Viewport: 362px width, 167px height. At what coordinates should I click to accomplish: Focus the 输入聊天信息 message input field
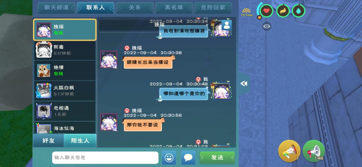click(x=105, y=157)
